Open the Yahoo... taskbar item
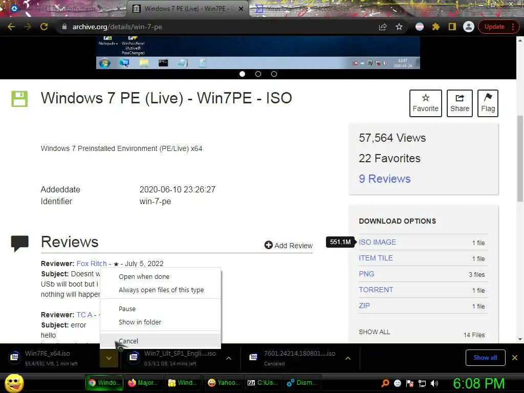The width and height of the screenshot is (524, 393). point(224,383)
